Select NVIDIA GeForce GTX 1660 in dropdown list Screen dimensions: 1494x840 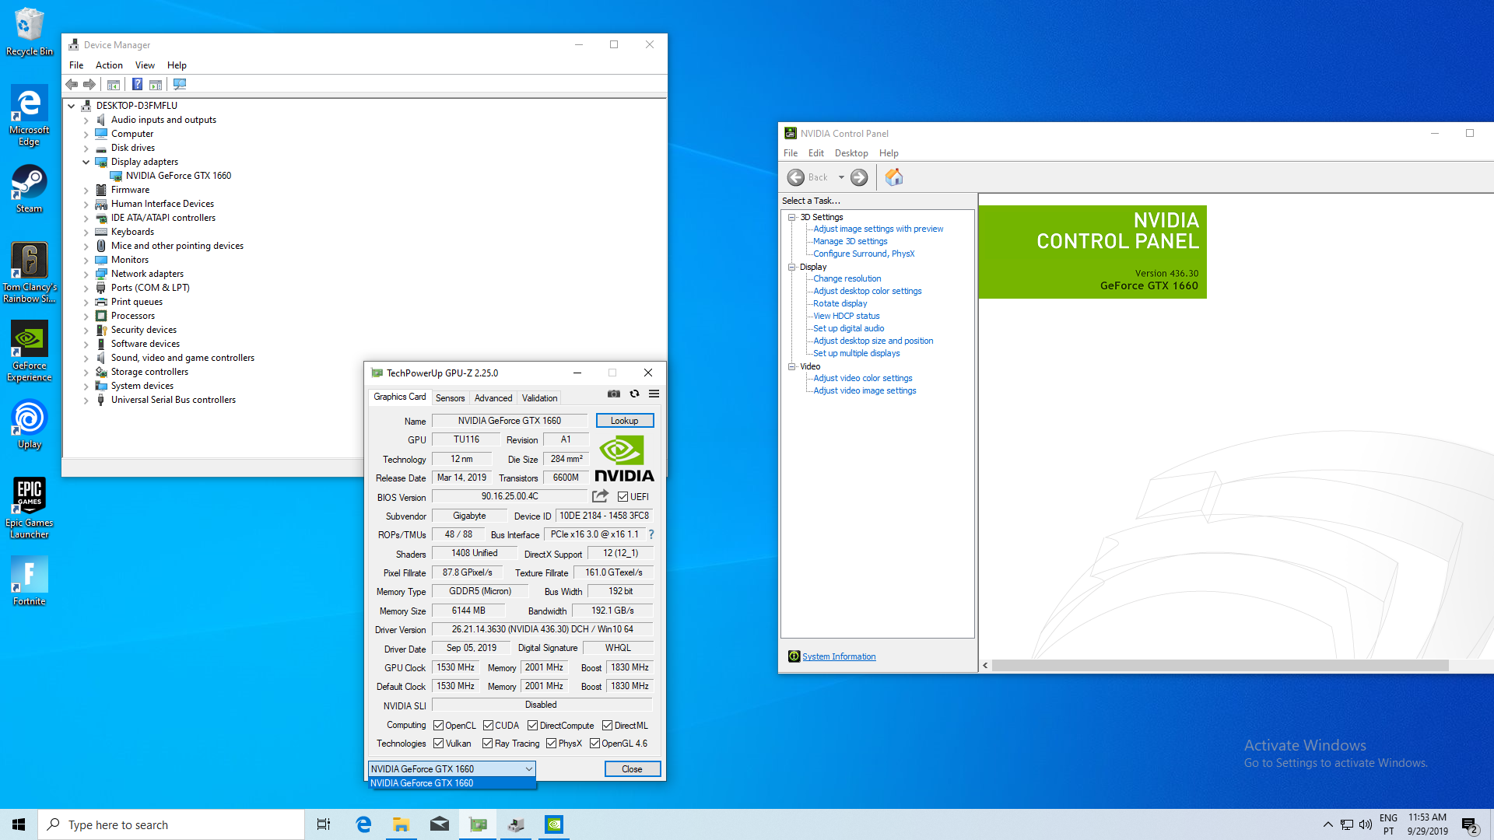[x=451, y=783]
